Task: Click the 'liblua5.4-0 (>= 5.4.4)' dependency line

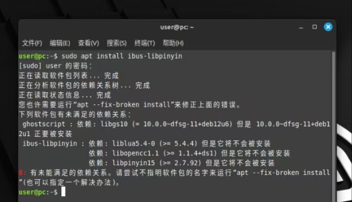Action: (147, 144)
